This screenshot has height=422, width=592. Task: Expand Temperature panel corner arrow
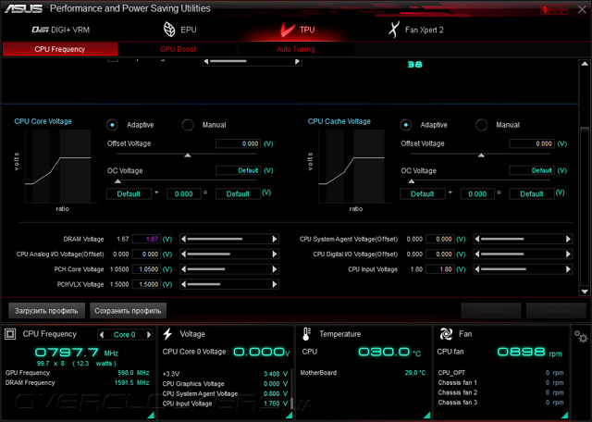pyautogui.click(x=426, y=416)
